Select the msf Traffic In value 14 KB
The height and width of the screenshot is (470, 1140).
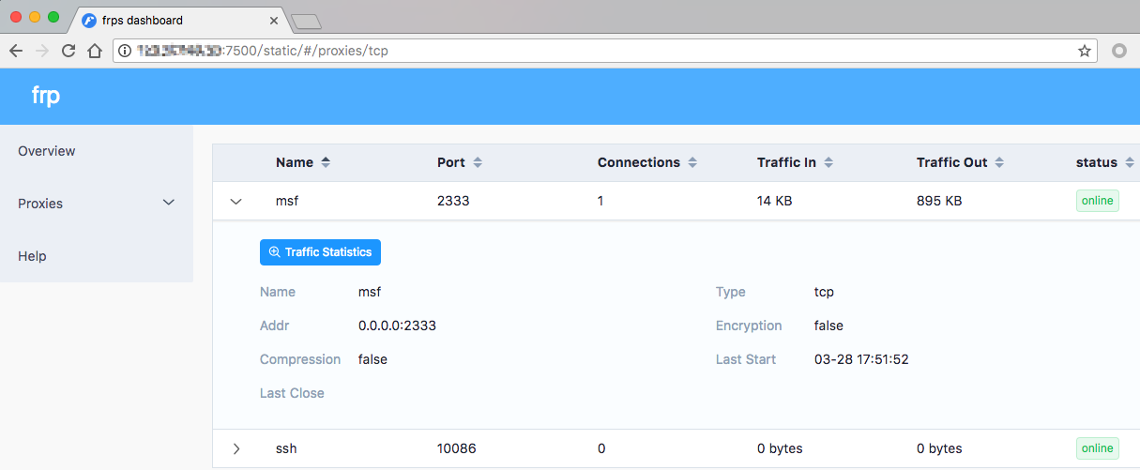[775, 201]
